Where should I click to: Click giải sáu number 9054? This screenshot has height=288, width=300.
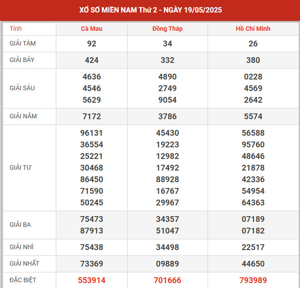[x=167, y=100]
